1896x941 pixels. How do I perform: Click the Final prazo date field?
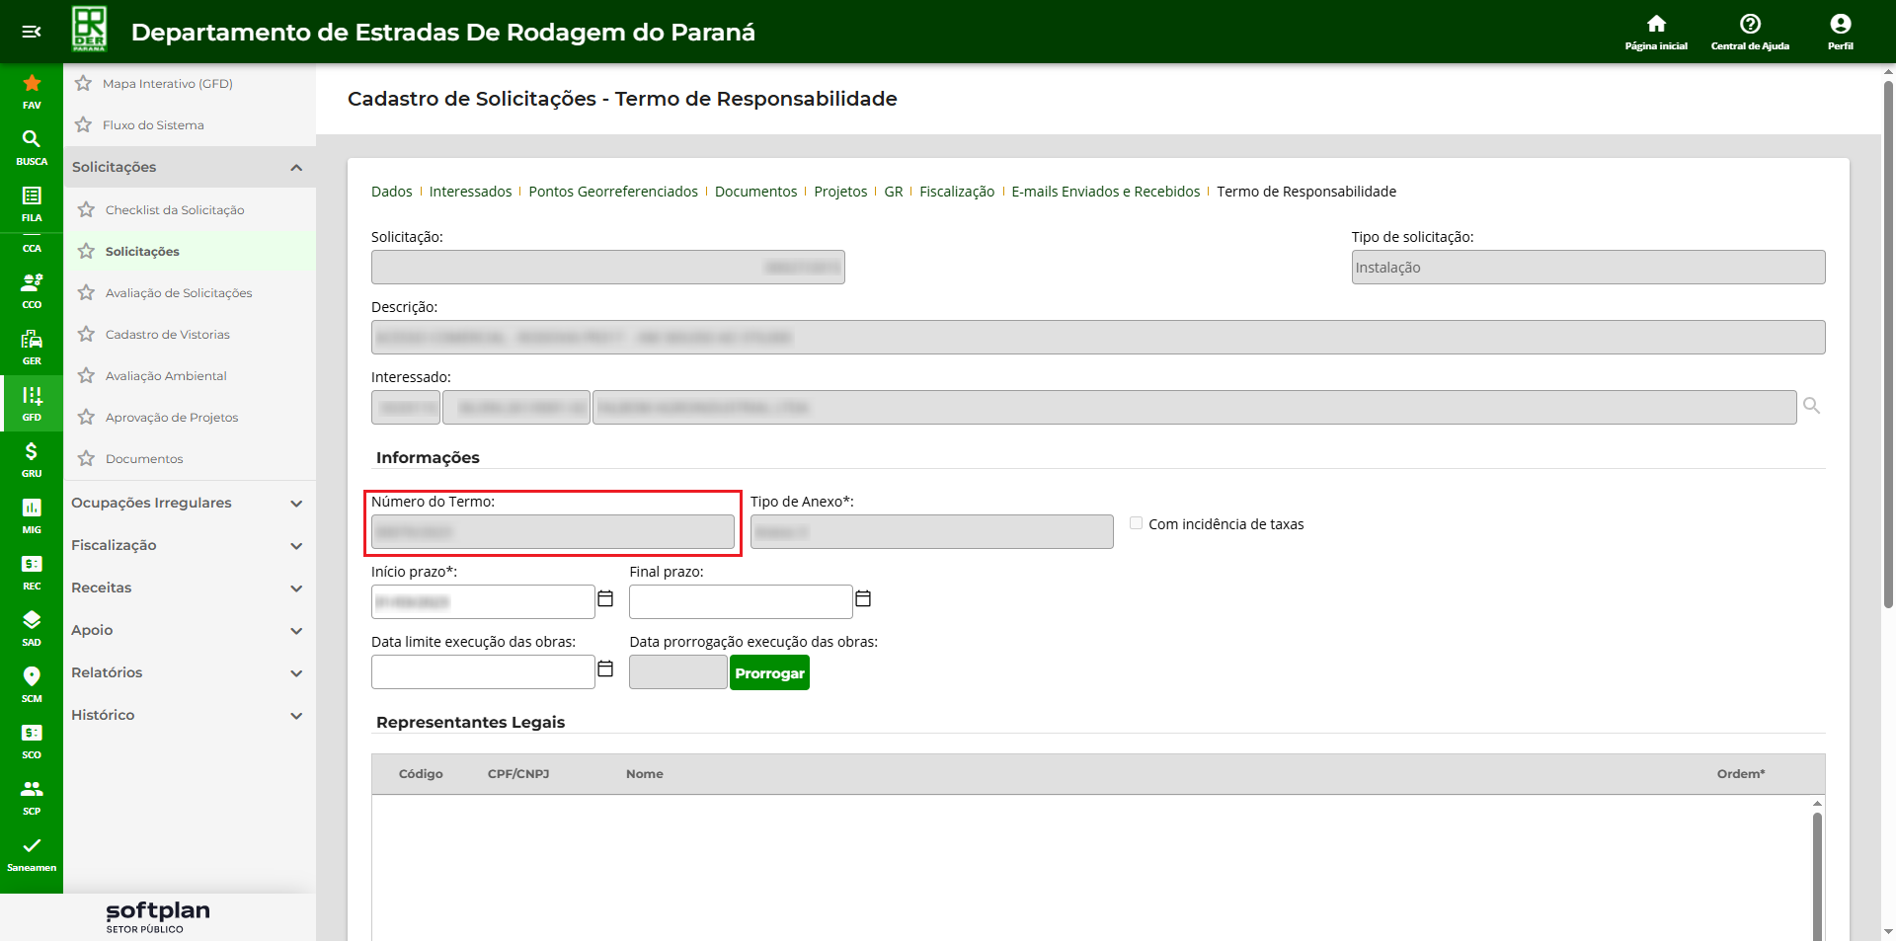pos(740,601)
